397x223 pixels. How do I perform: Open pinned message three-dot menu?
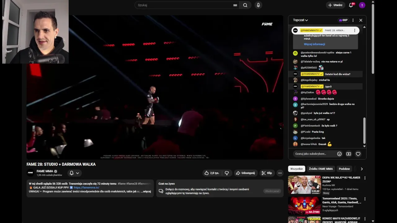[355, 30]
